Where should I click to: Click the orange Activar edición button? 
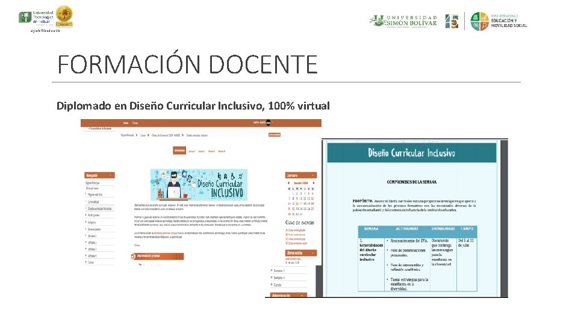pos(275,135)
